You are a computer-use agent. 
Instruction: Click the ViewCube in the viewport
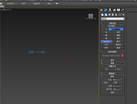(x=91, y=16)
